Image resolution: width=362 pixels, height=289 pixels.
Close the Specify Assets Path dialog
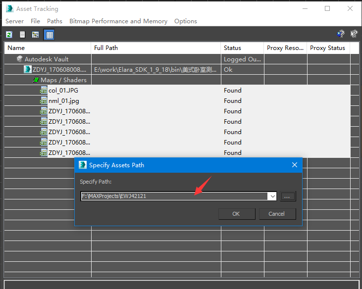(x=295, y=165)
